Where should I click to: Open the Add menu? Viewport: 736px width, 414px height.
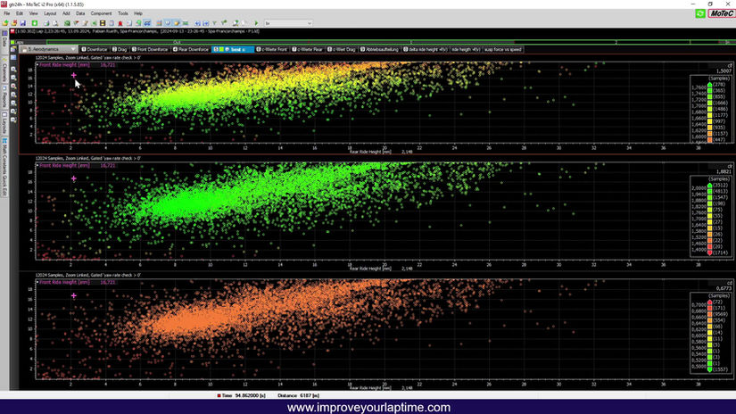tap(66, 13)
